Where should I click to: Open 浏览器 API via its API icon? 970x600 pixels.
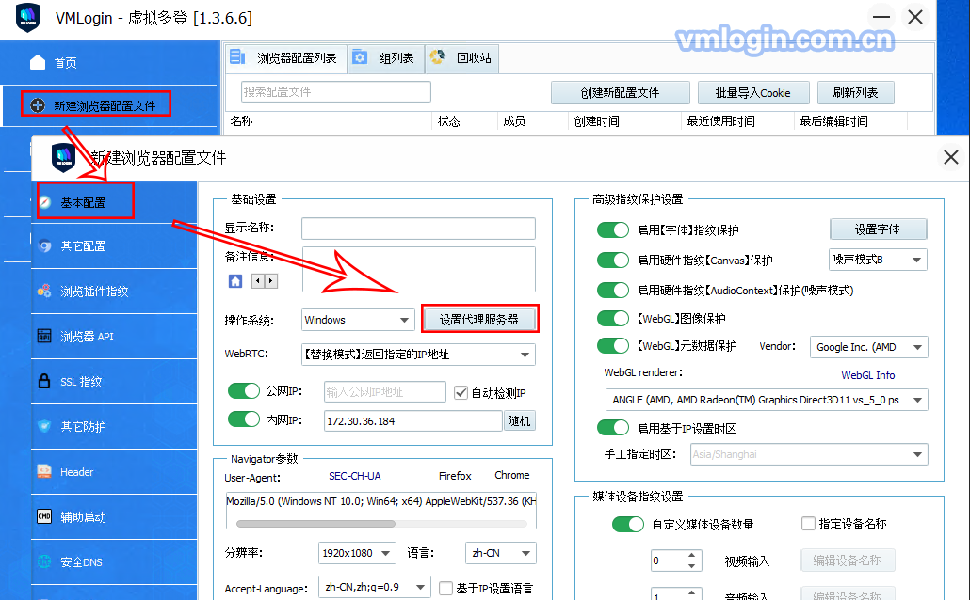tap(44, 336)
